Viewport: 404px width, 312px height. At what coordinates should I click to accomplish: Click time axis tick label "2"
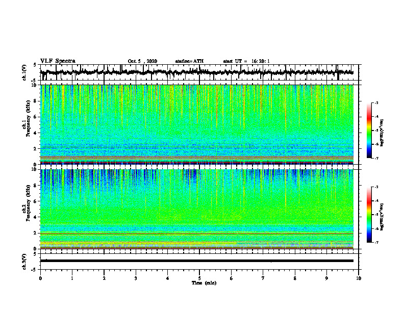[104, 278]
